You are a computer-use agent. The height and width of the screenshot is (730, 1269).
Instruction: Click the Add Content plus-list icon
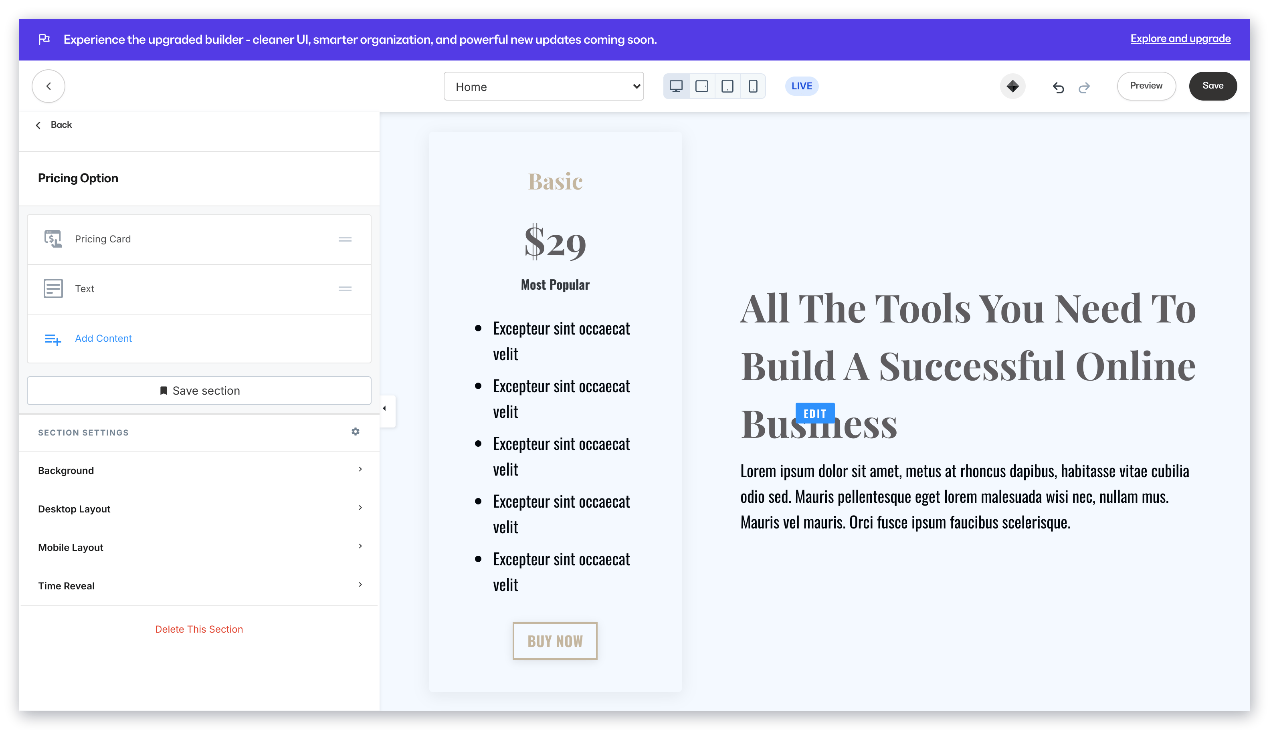[53, 339]
